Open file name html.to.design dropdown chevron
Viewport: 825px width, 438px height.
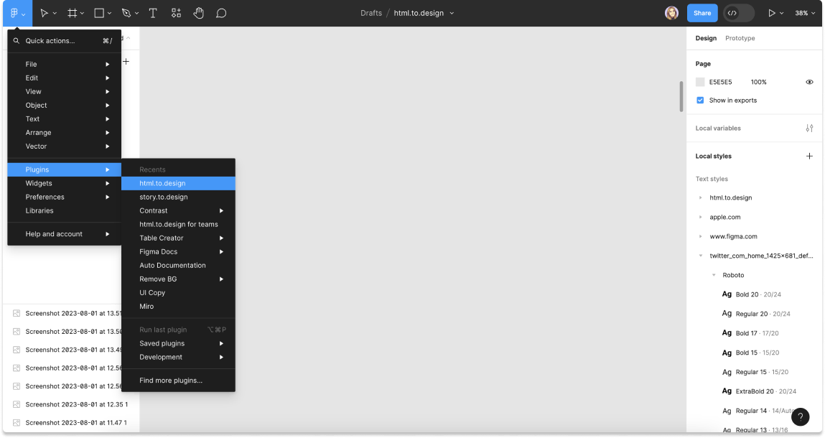(x=452, y=13)
